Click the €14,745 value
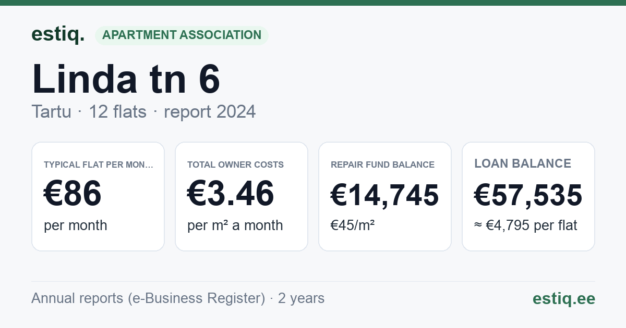626x328 pixels. coord(385,196)
